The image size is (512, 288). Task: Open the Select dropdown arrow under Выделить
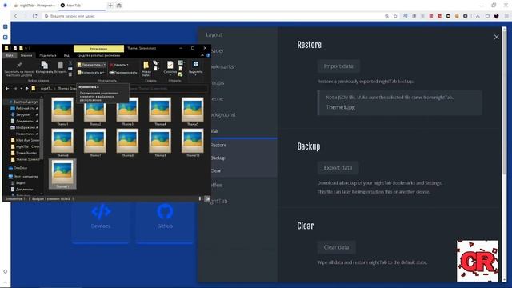[x=195, y=75]
